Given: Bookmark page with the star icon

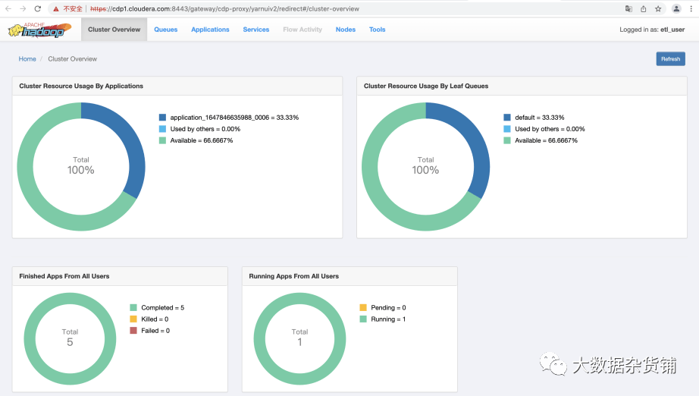Looking at the screenshot, I should click(x=658, y=8).
